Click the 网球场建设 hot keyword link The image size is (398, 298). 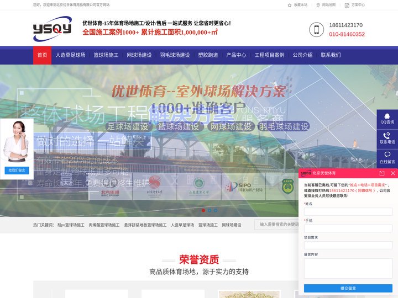point(232,225)
